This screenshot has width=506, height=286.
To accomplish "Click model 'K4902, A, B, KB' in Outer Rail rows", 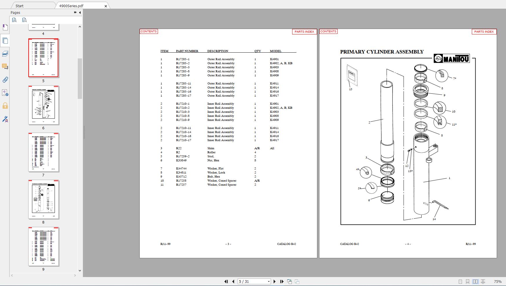I will (x=281, y=63).
